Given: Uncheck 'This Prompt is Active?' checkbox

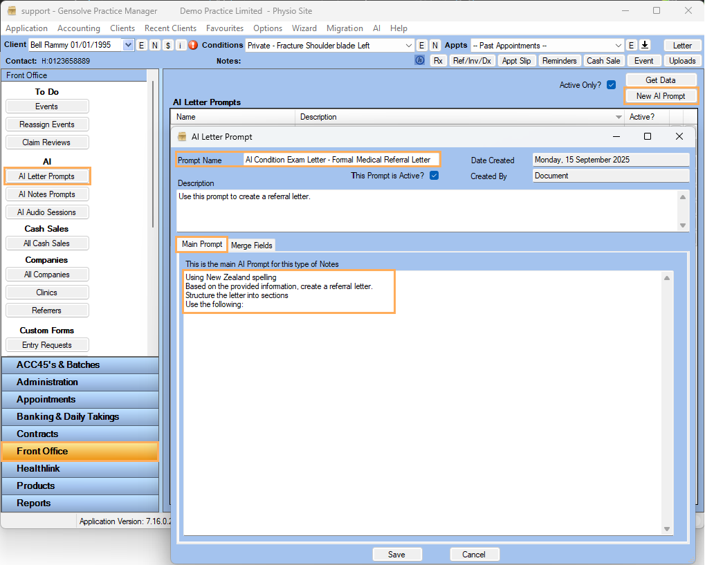Looking at the screenshot, I should 434,176.
